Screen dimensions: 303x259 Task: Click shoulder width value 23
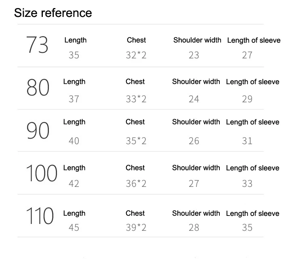[x=194, y=55]
